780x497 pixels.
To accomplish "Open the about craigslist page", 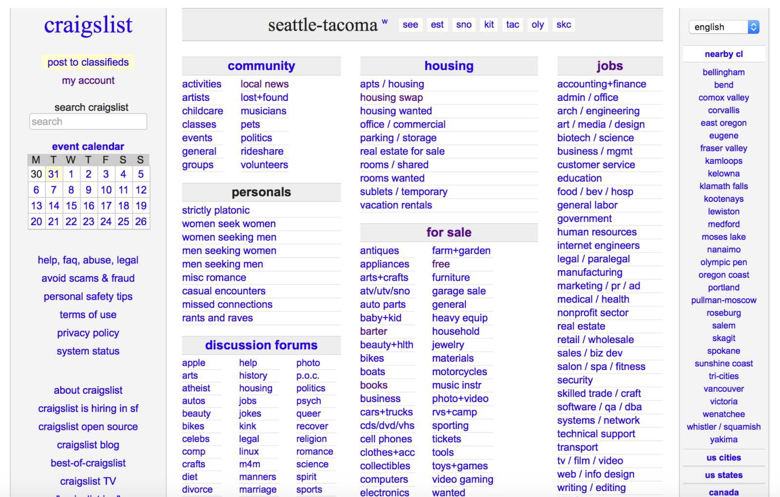I will coord(88,390).
